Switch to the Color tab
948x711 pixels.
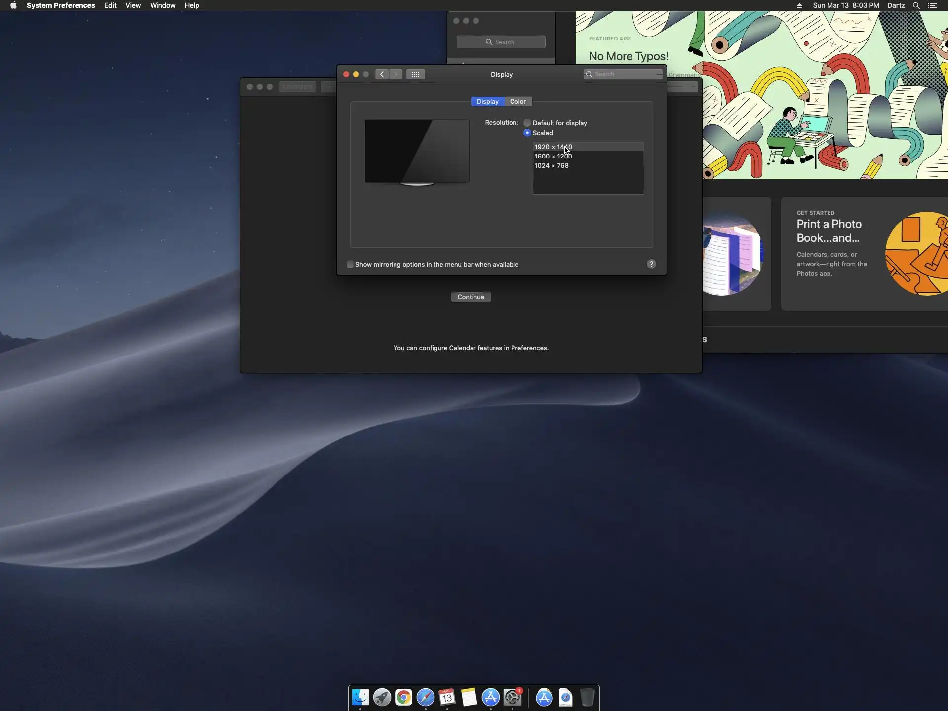pos(517,101)
